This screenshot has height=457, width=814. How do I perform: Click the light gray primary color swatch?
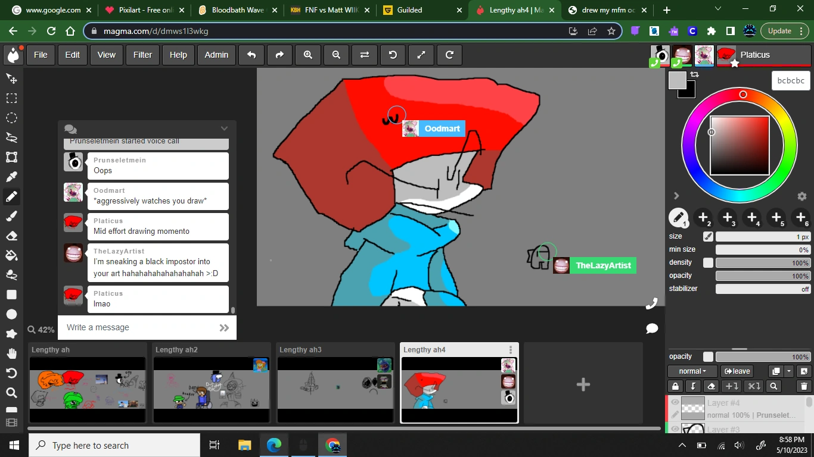pyautogui.click(x=677, y=80)
